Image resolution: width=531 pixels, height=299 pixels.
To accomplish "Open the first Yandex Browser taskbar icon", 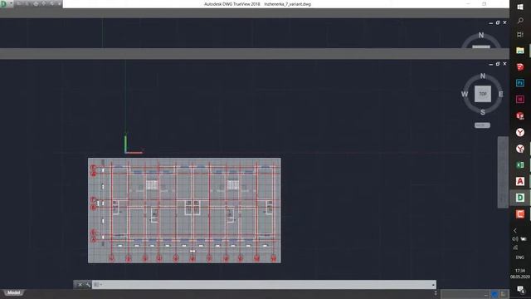I will click(520, 132).
